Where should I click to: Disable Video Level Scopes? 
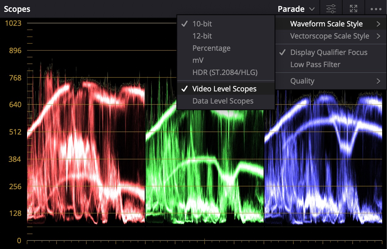pyautogui.click(x=224, y=89)
